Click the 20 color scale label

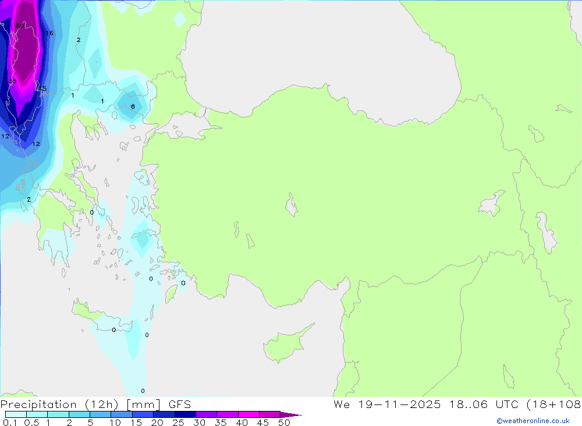tap(157, 423)
